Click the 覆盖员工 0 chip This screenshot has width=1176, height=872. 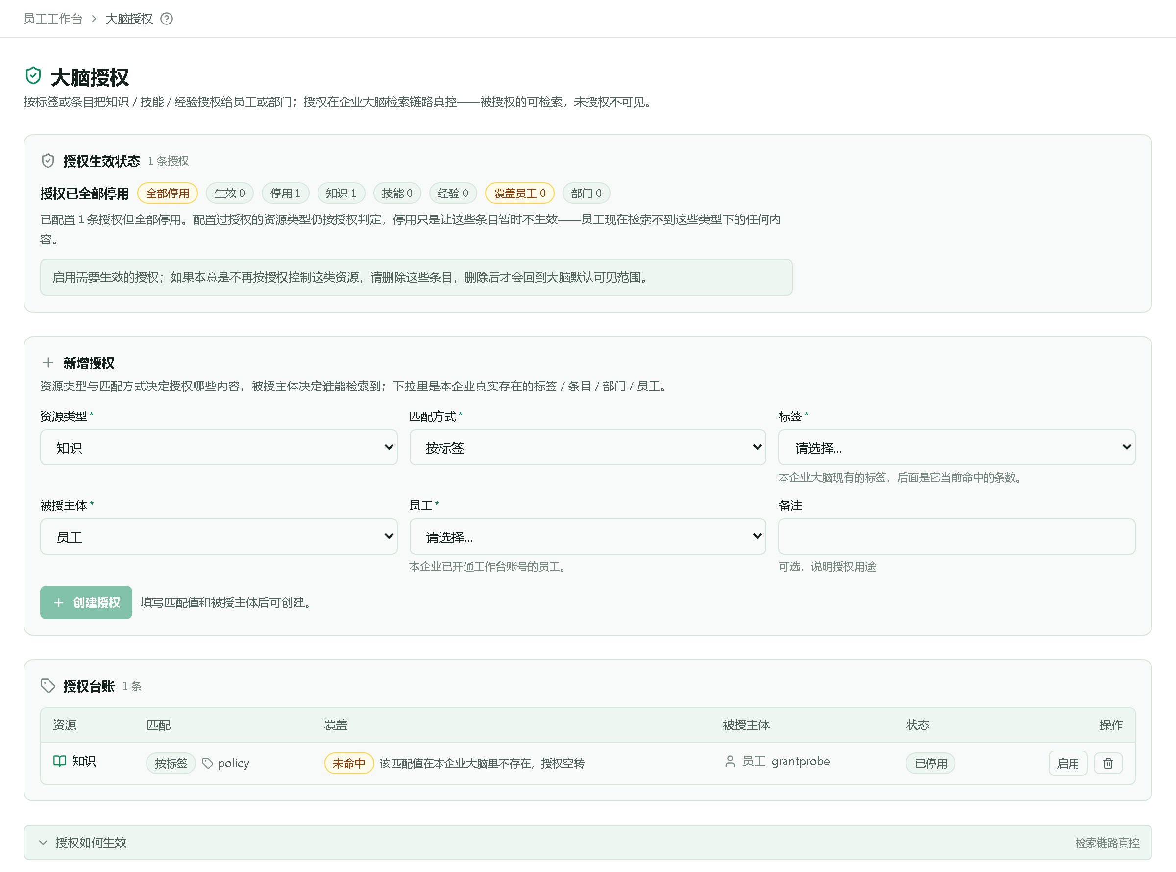point(519,193)
